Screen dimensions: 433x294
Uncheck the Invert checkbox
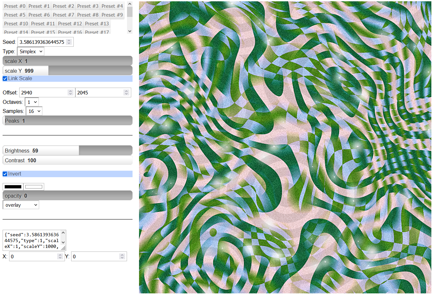[5, 174]
